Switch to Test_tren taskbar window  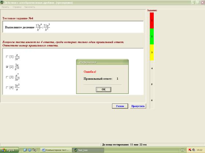(x=88, y=150)
